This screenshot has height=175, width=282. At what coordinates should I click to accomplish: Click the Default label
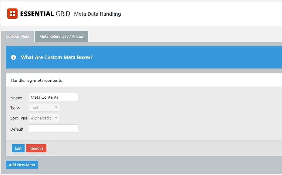[18, 129]
